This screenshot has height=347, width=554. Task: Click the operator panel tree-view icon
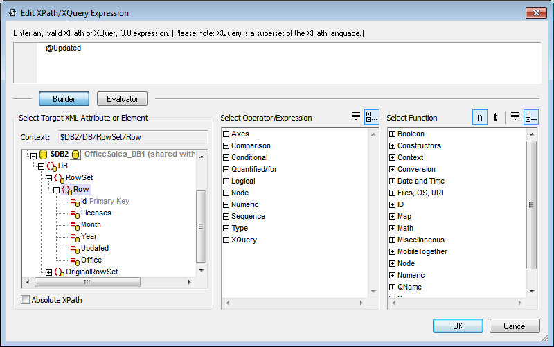[x=372, y=117]
